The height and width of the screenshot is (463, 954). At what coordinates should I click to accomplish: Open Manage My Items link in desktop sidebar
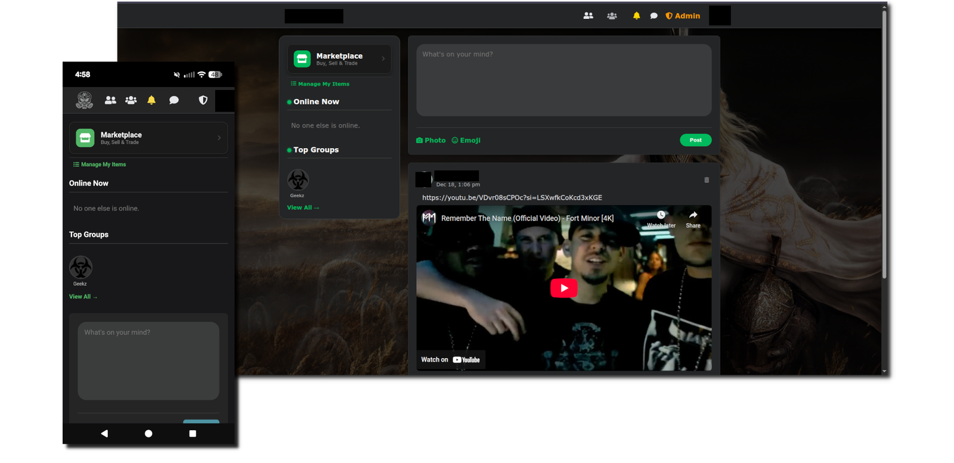pos(320,84)
